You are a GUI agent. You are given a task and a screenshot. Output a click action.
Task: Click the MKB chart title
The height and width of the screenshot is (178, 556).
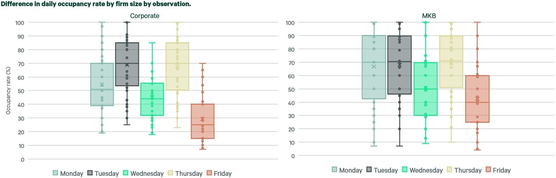tap(429, 16)
